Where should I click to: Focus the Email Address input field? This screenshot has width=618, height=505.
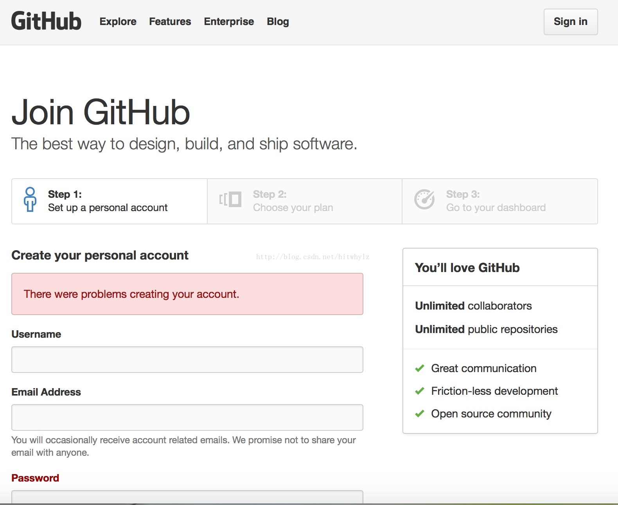[x=187, y=417]
